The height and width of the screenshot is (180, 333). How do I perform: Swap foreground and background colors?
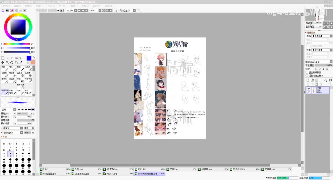coord(34,57)
